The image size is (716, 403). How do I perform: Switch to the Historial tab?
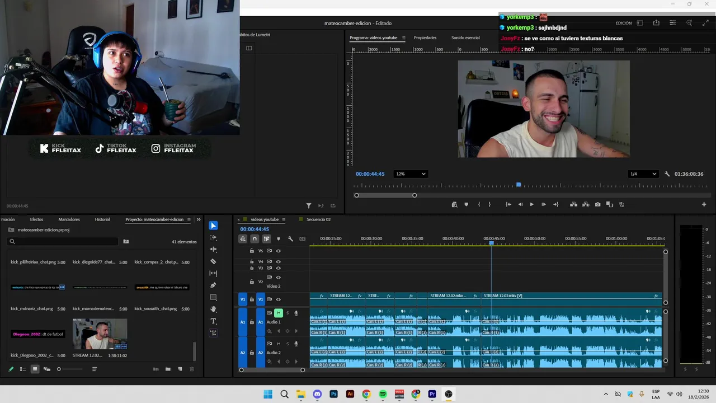102,219
